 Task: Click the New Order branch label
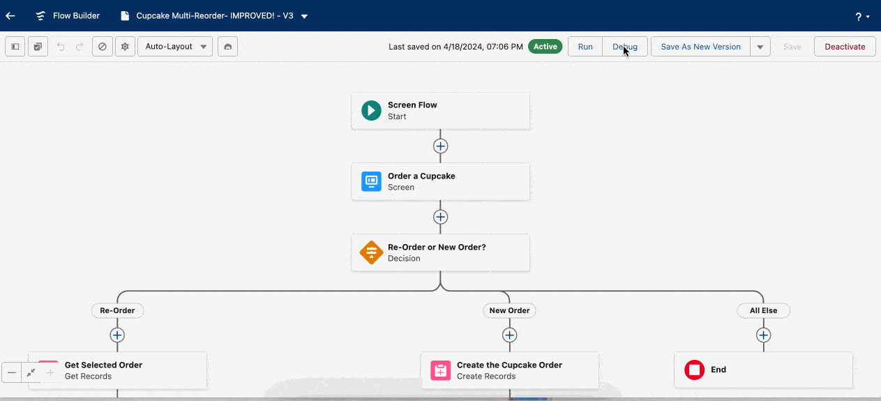point(509,310)
